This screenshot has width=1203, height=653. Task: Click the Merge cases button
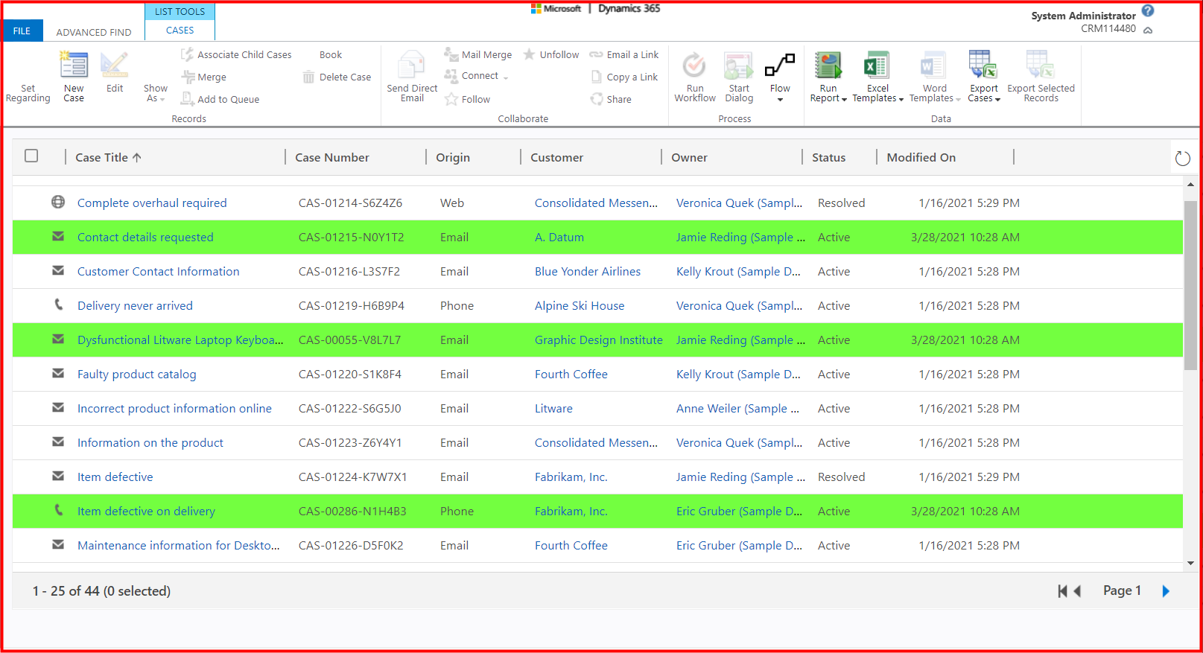[x=203, y=77]
